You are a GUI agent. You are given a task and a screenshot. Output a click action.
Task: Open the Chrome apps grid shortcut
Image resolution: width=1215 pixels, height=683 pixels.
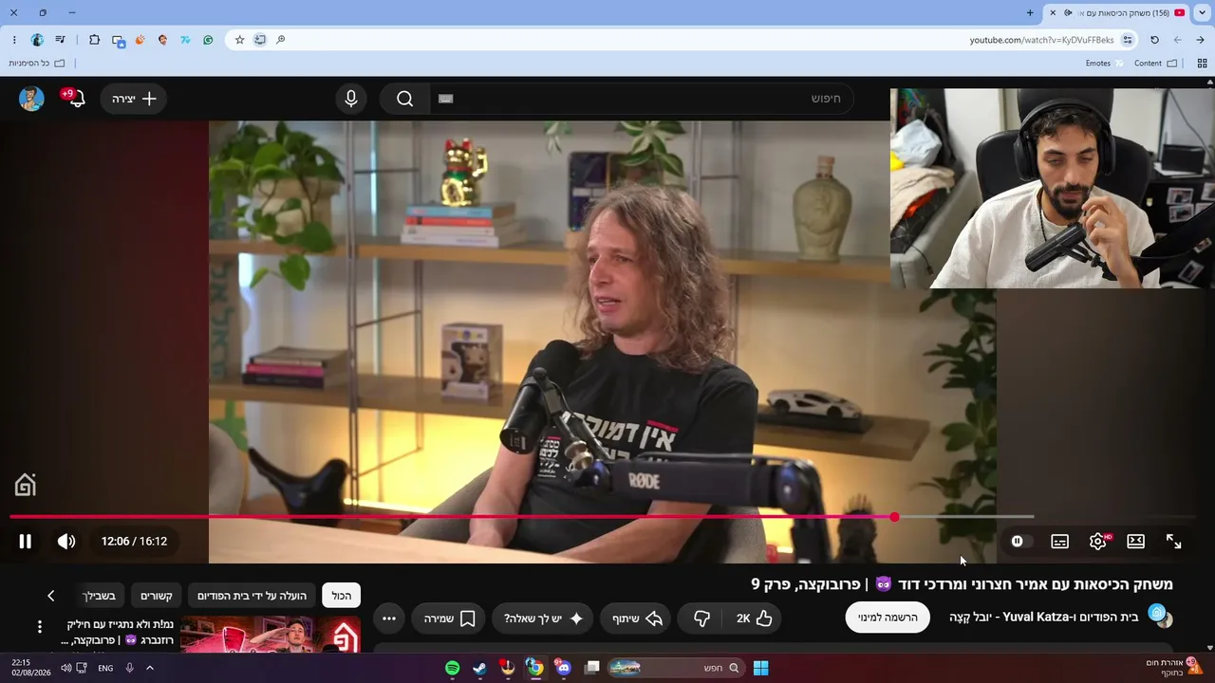pyautogui.click(x=1202, y=64)
